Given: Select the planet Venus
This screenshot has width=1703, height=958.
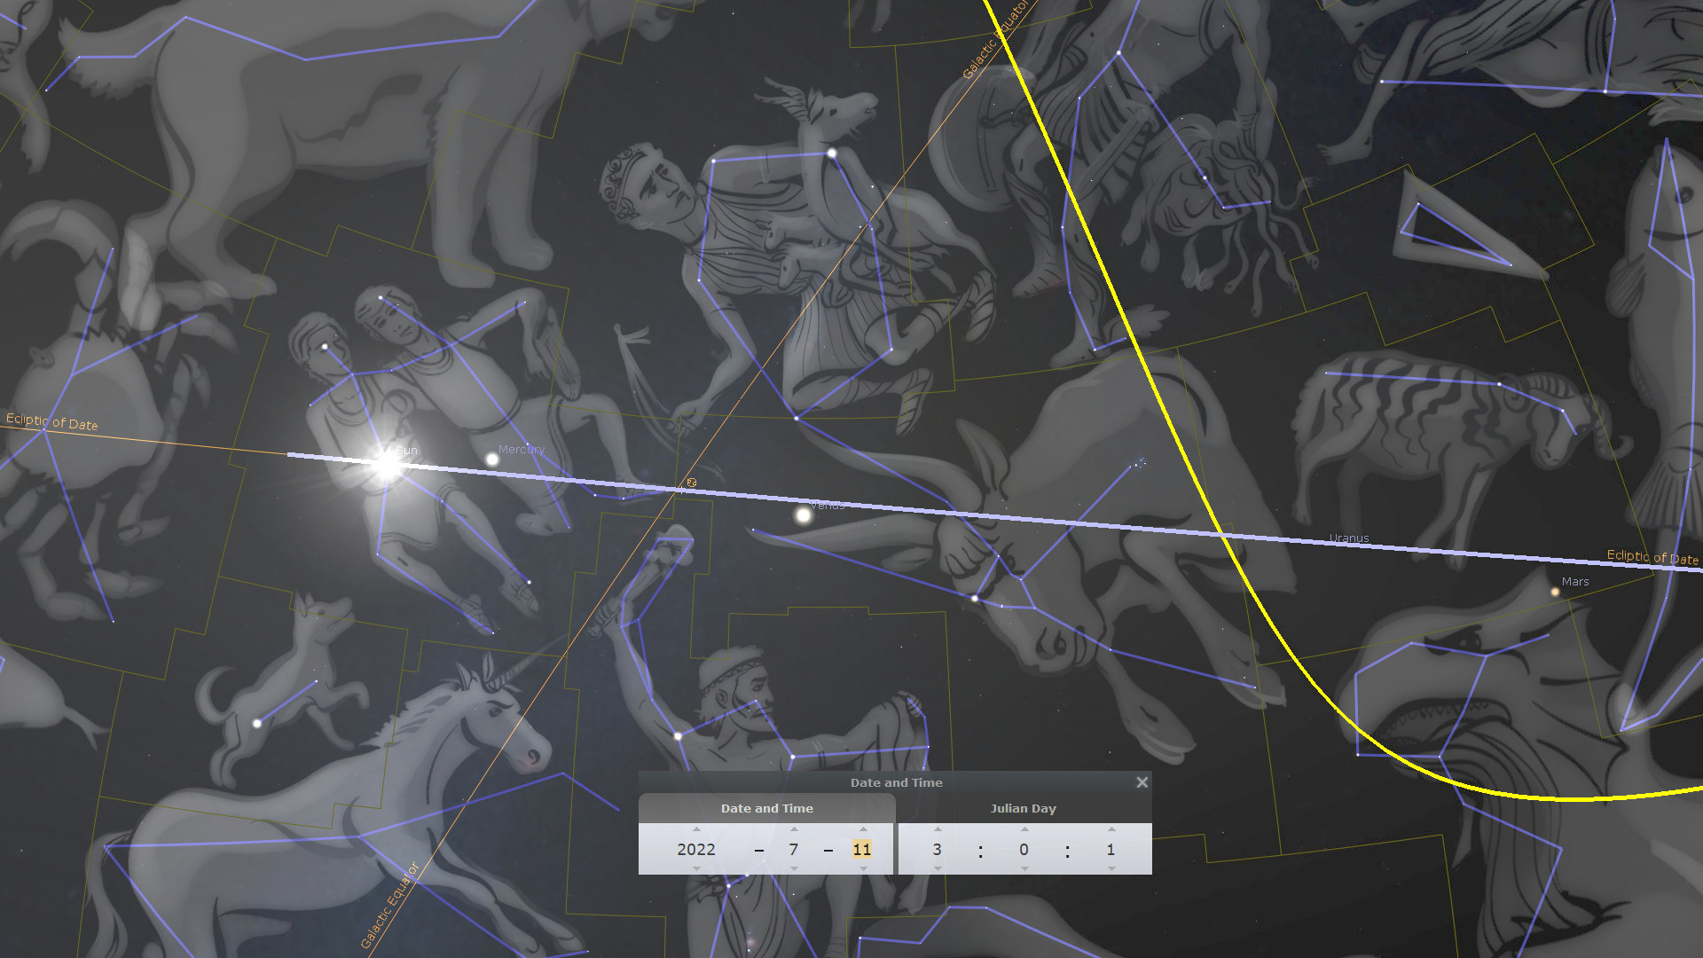Looking at the screenshot, I should tap(804, 514).
